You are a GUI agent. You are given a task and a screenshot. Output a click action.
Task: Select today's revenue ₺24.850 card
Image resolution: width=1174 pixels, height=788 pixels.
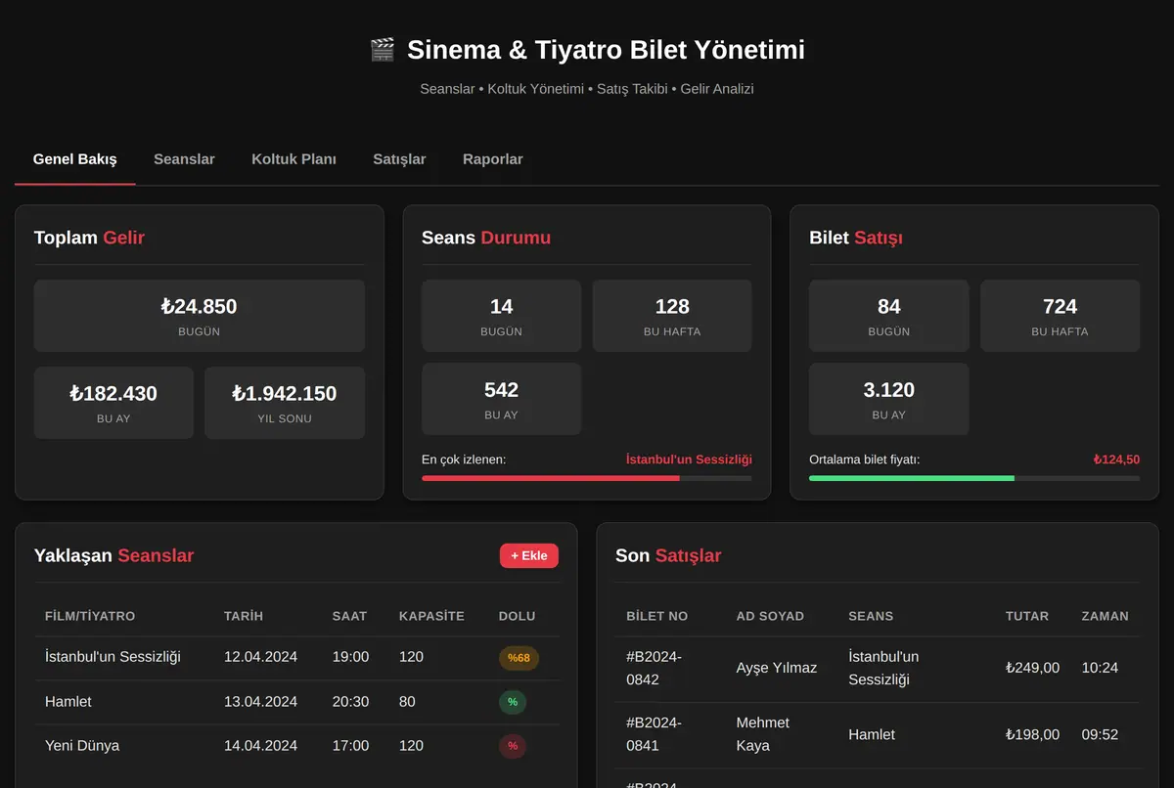point(200,316)
